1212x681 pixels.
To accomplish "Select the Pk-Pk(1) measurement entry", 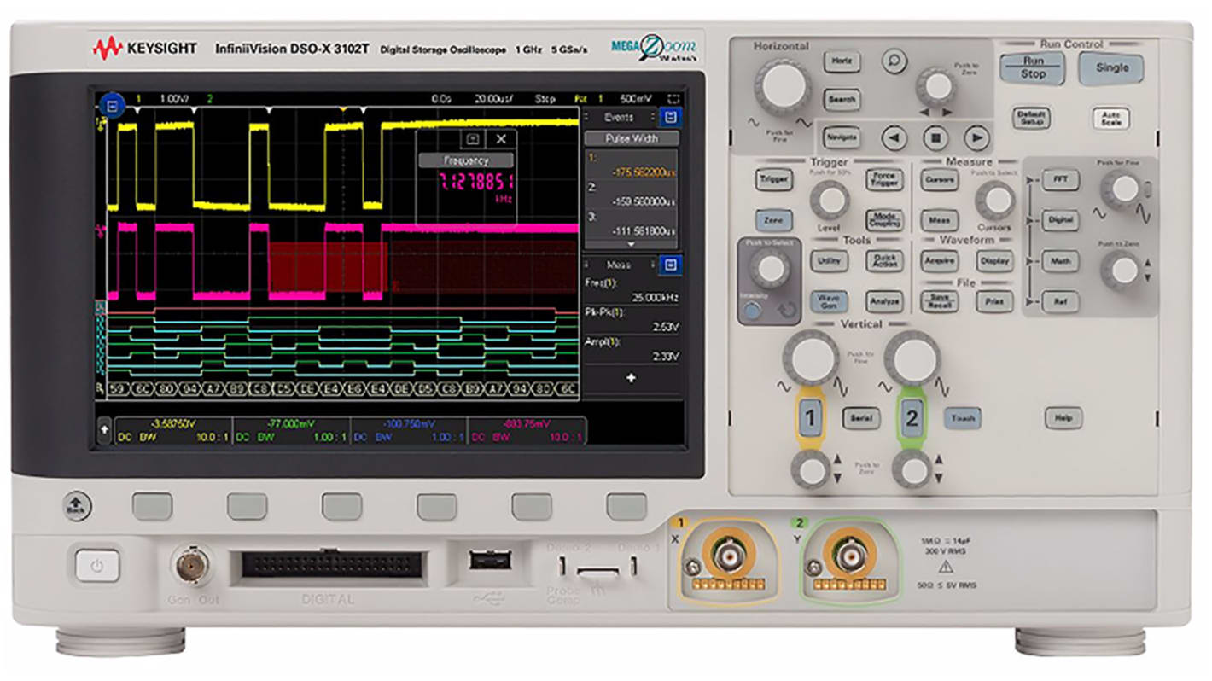I will pos(632,319).
